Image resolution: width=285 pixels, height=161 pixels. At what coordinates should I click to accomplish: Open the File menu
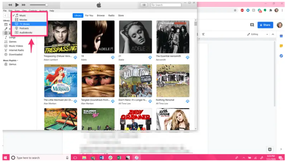click(x=5, y=11)
